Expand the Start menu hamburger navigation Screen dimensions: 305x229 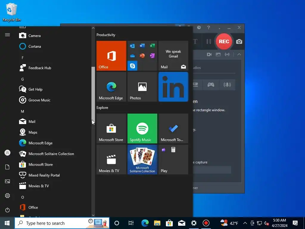(7, 35)
